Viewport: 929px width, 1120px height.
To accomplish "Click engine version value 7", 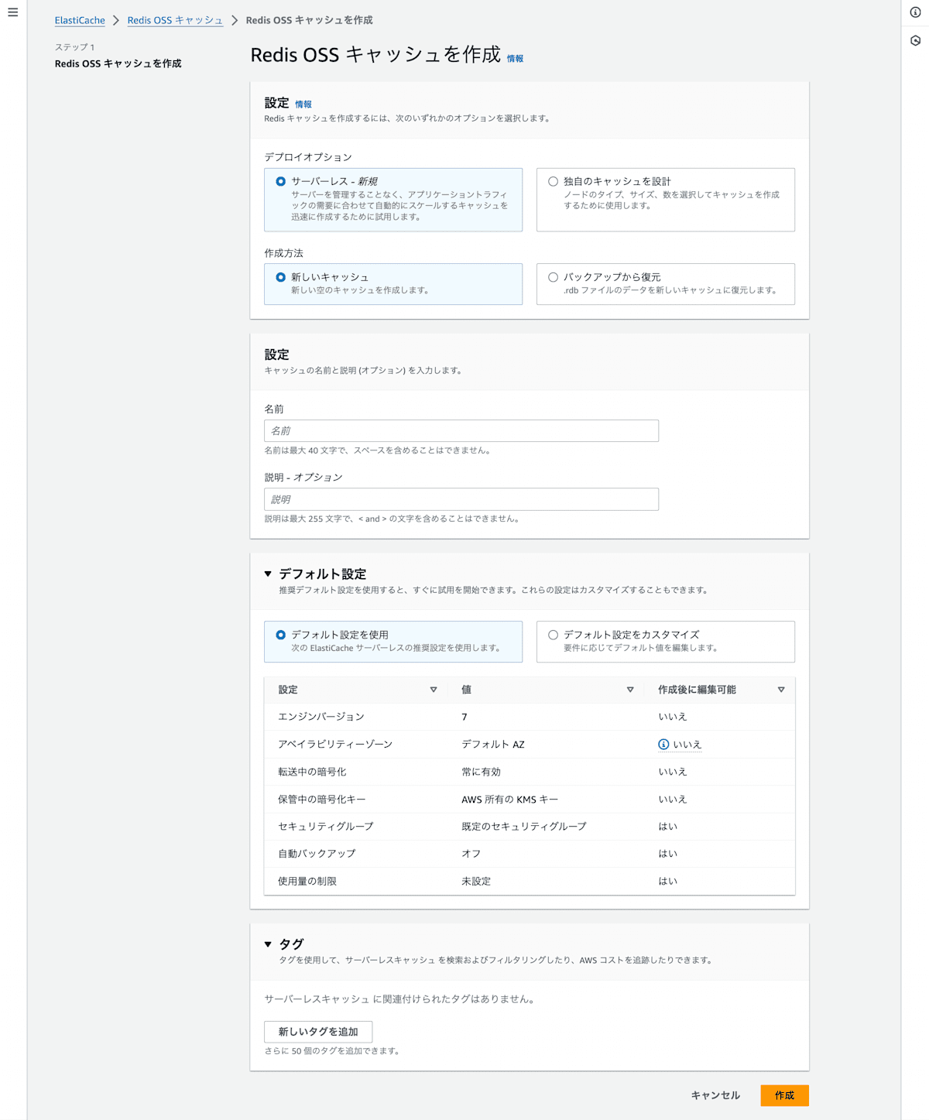I will (x=464, y=717).
